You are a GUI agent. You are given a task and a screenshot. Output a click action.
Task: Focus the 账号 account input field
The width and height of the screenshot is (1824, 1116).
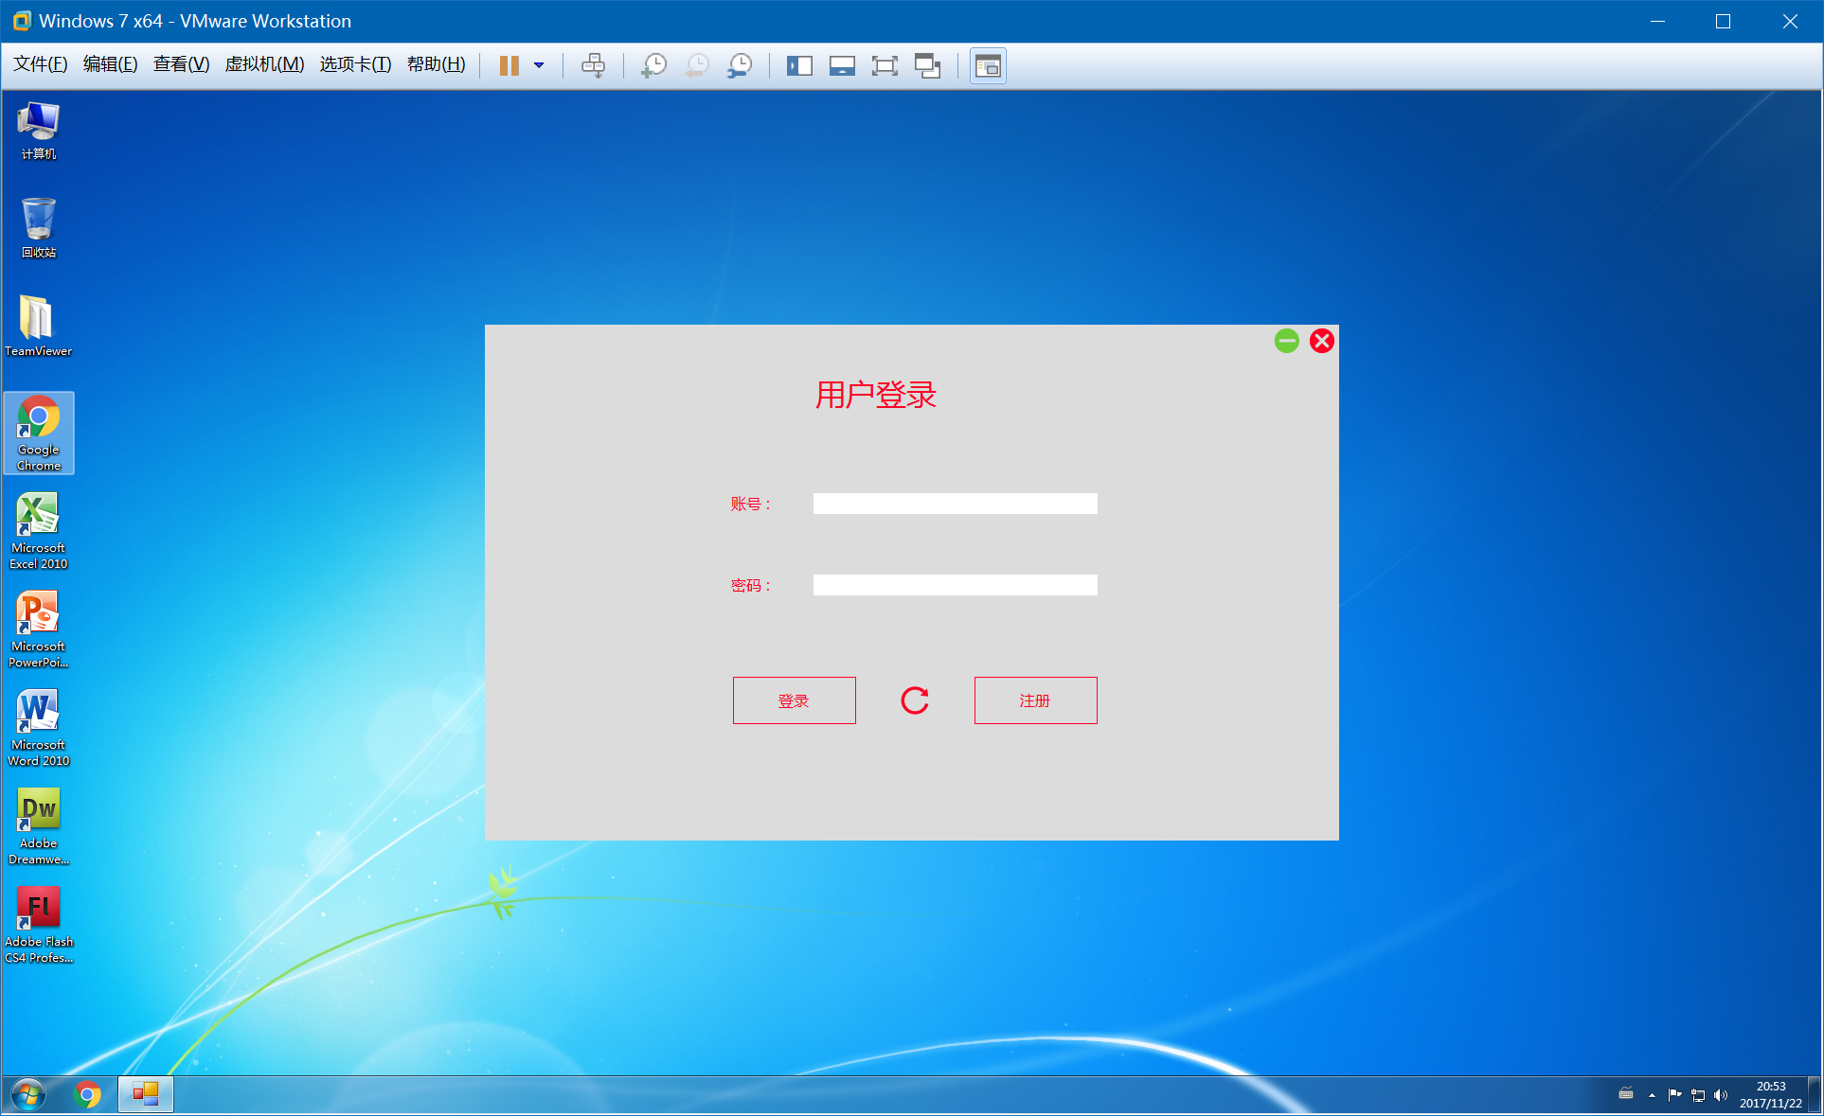click(955, 504)
